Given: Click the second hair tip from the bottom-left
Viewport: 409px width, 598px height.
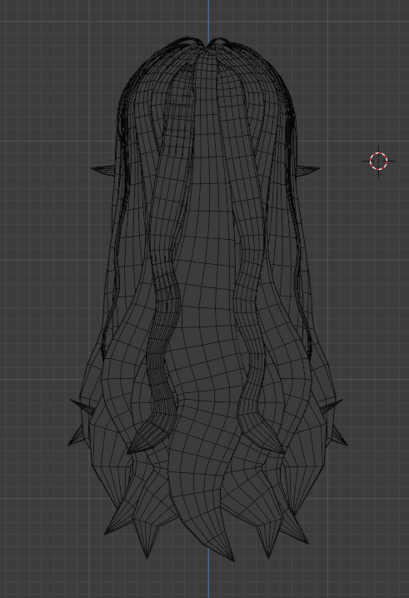Looking at the screenshot, I should coord(147,546).
